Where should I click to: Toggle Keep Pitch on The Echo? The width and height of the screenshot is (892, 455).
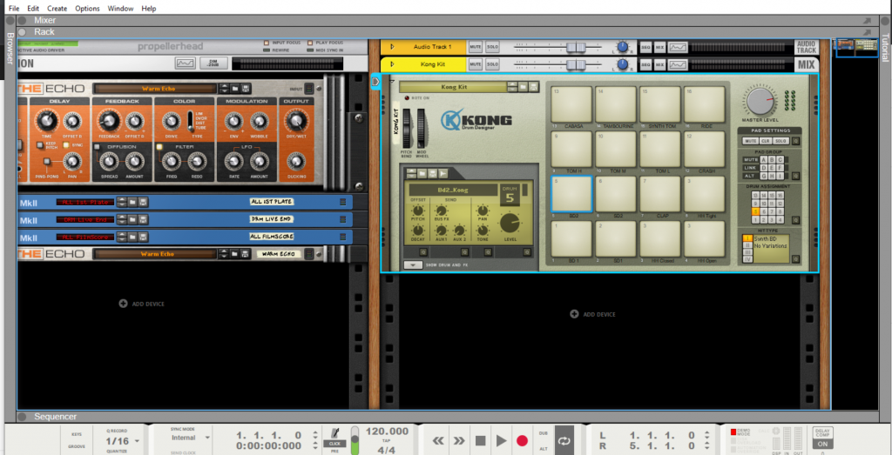click(39, 144)
